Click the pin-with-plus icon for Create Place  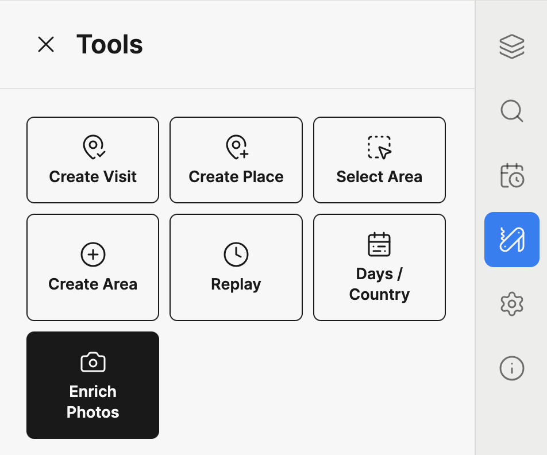[236, 147]
